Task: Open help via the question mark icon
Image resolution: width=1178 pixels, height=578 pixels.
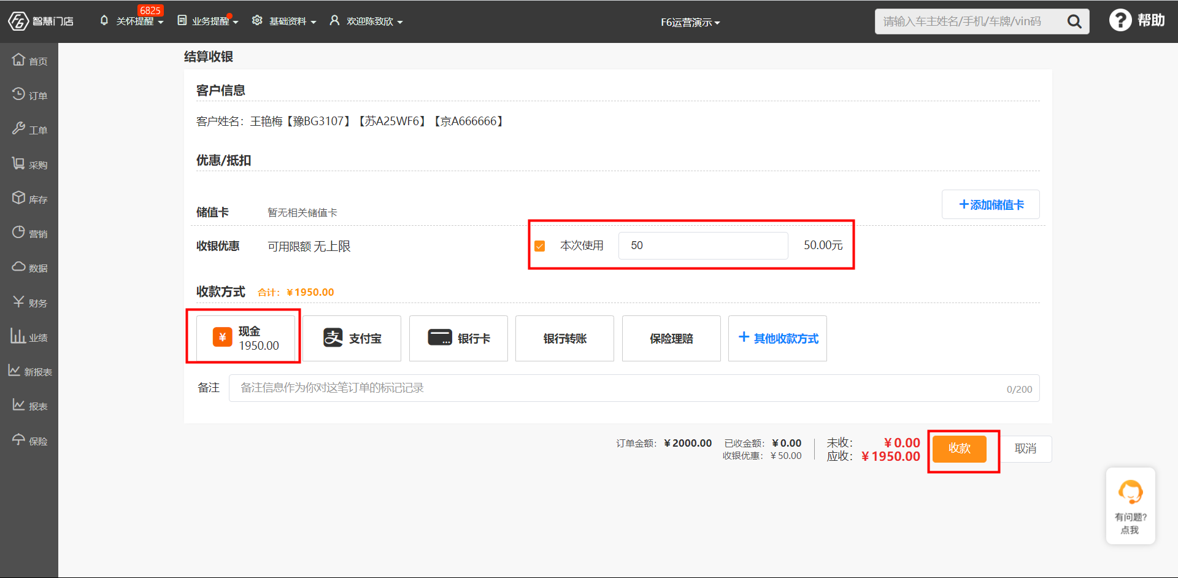Action: pyautogui.click(x=1120, y=20)
